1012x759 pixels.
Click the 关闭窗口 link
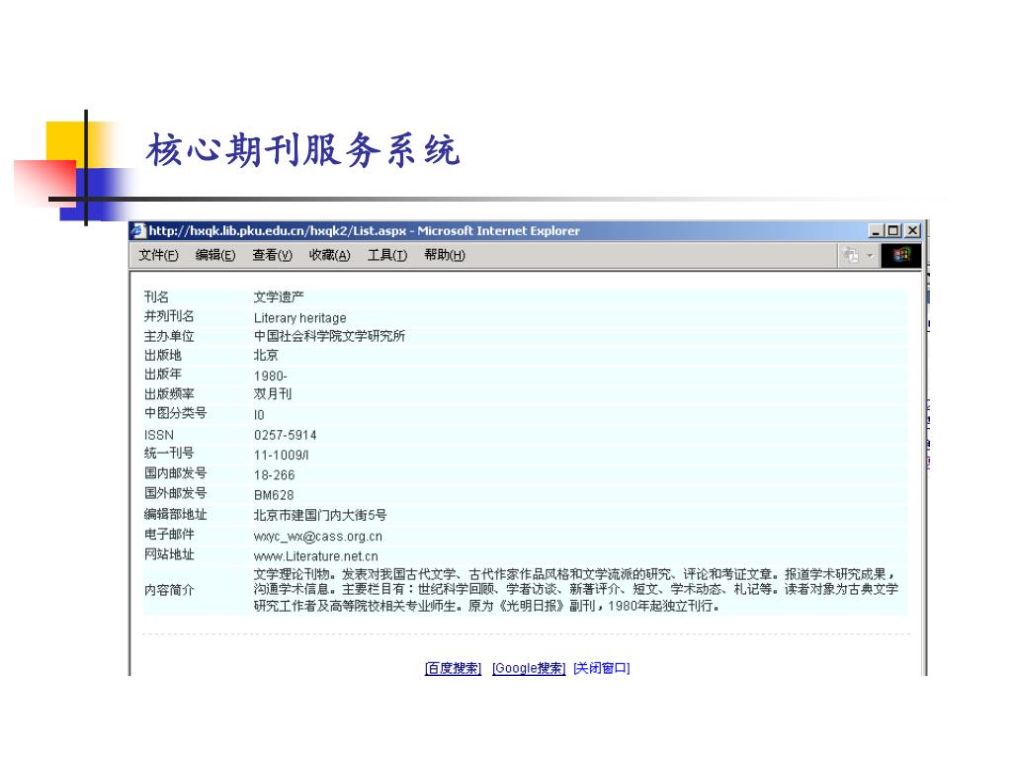(601, 668)
